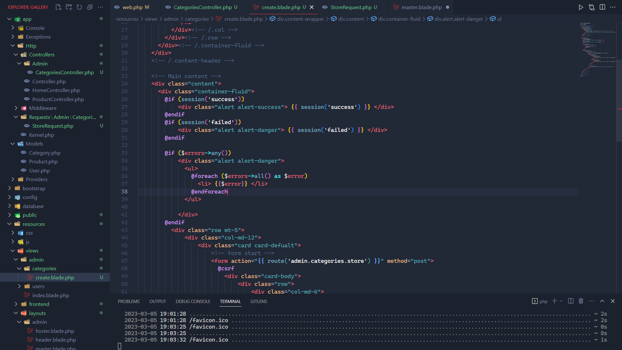Open the GITLENS panel tab
Screen dimensions: 622x350
coord(259,301)
